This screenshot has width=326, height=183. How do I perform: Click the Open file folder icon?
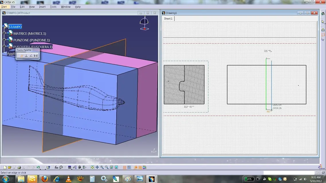pos(9,168)
